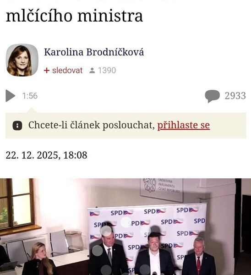
Task: Open the author name Karolina Brodníčková
Action: point(94,52)
